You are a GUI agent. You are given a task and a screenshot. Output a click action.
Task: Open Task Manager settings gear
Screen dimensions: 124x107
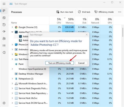point(4,103)
